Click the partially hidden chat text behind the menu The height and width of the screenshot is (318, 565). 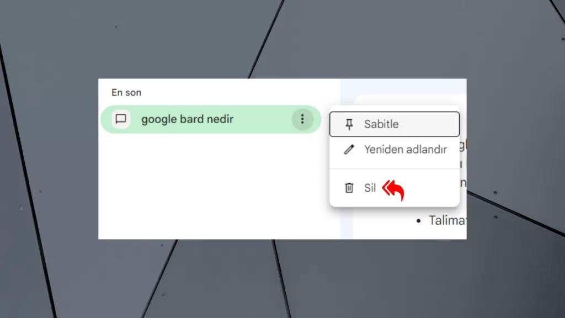pyautogui.click(x=463, y=164)
